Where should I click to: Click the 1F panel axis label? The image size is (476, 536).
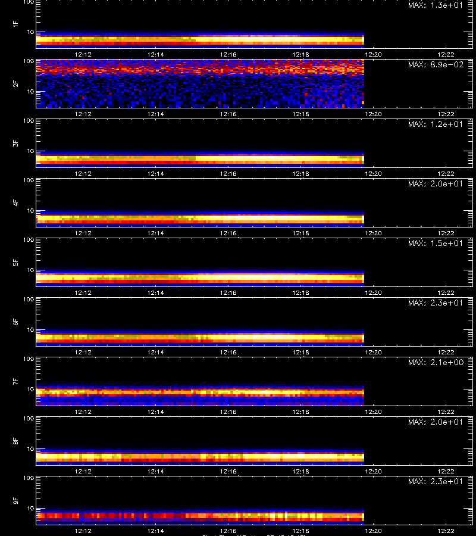[15, 24]
